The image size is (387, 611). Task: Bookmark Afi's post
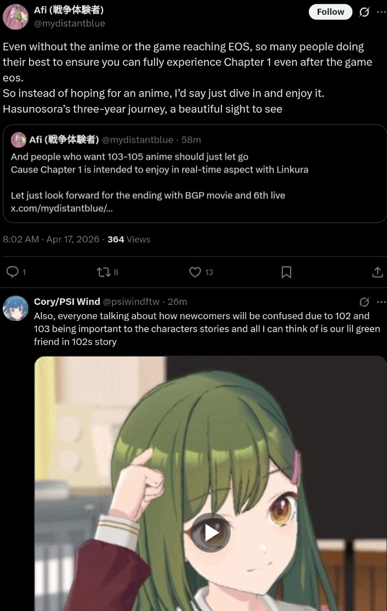(286, 272)
